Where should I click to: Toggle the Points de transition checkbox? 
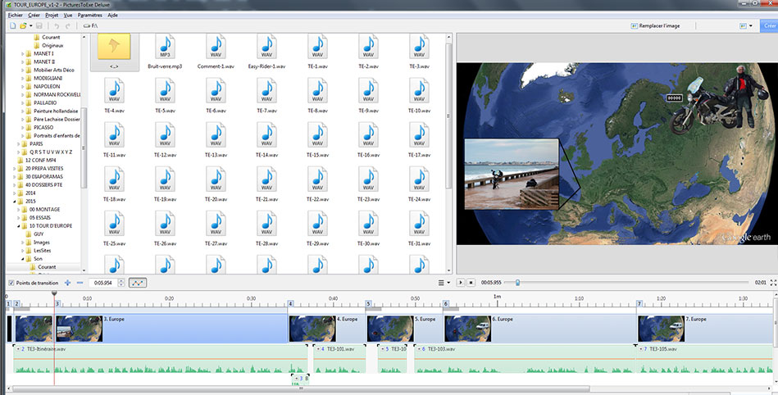[x=11, y=283]
